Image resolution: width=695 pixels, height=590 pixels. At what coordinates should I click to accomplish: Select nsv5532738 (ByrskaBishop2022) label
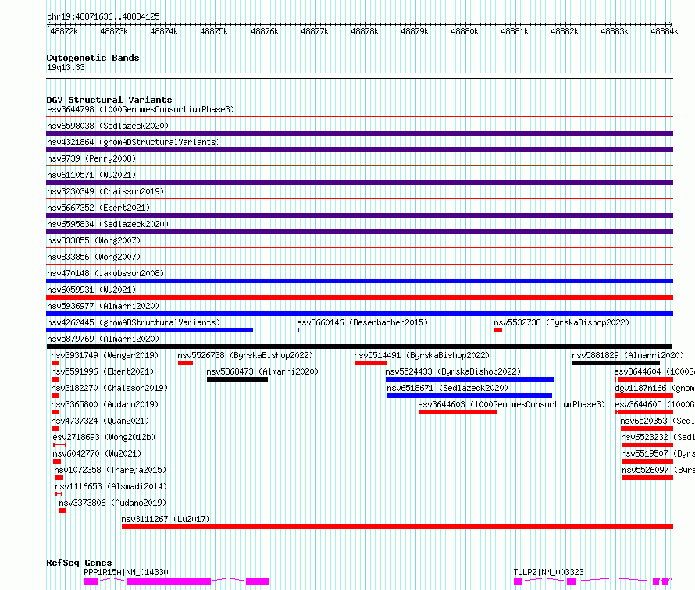coord(561,322)
